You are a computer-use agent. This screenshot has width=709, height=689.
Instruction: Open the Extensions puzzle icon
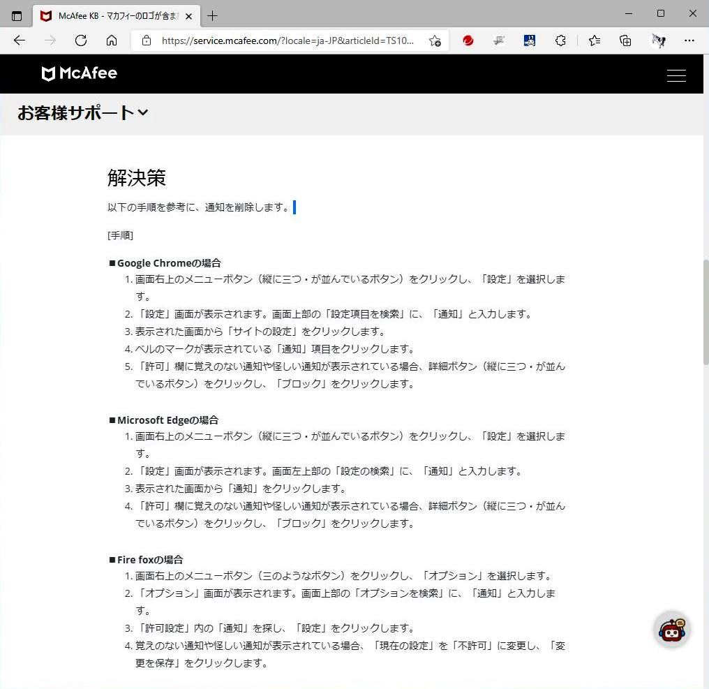click(x=560, y=40)
